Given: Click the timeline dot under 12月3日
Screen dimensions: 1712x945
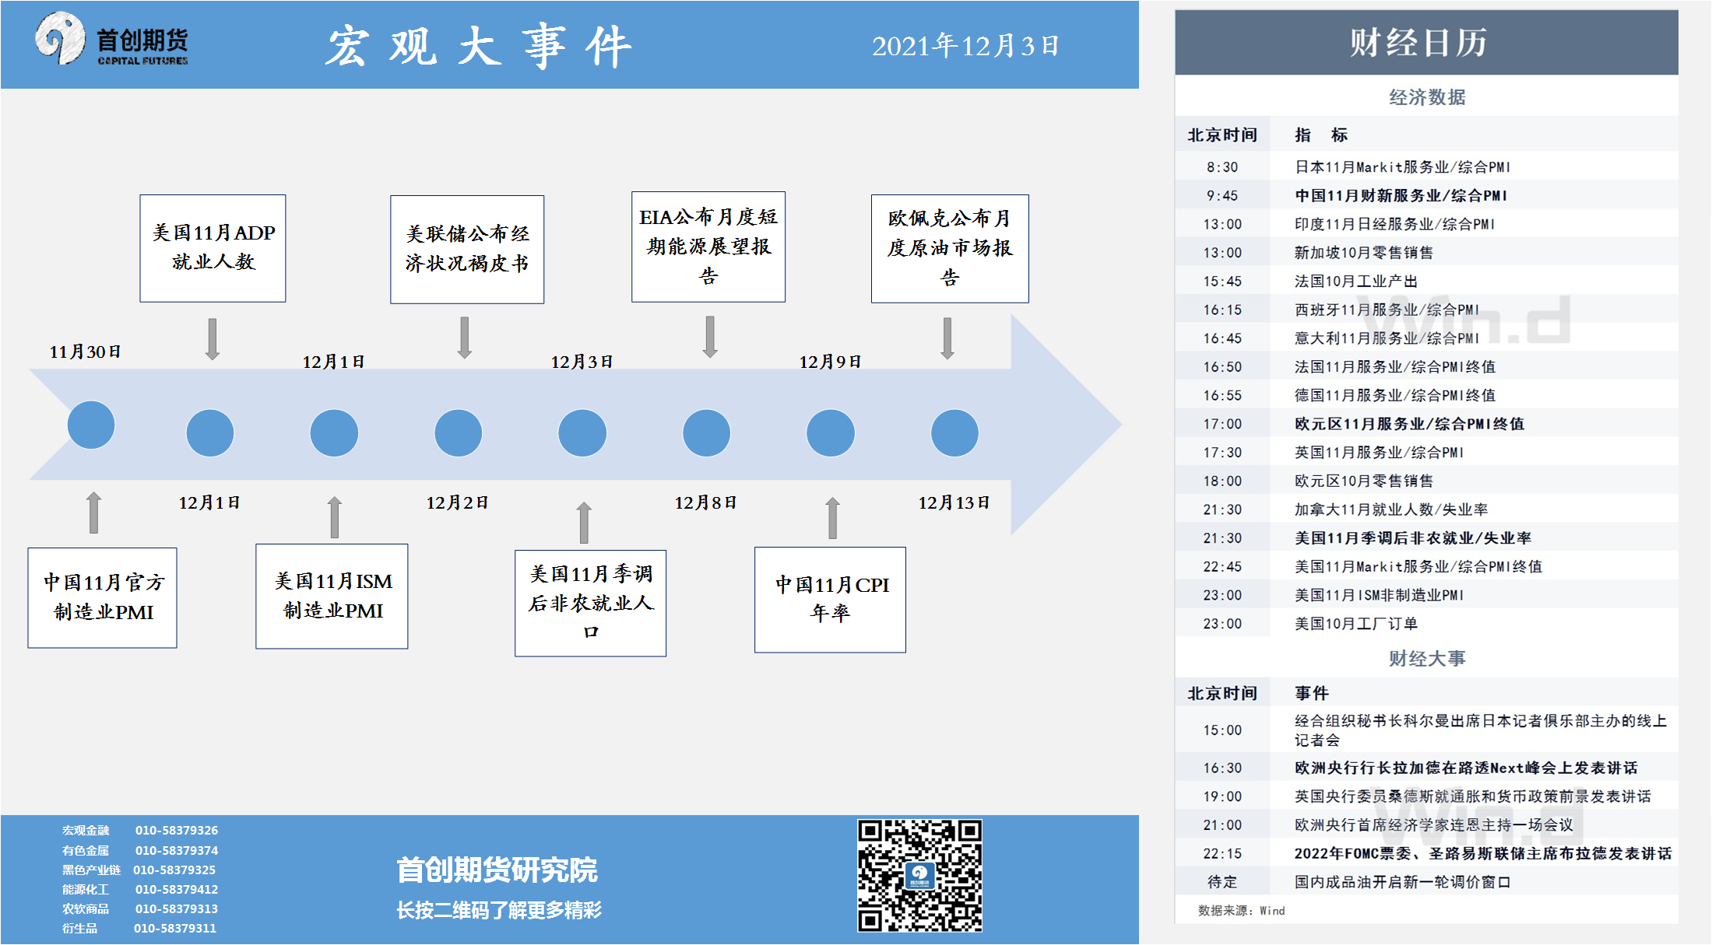Looking at the screenshot, I should pyautogui.click(x=582, y=432).
